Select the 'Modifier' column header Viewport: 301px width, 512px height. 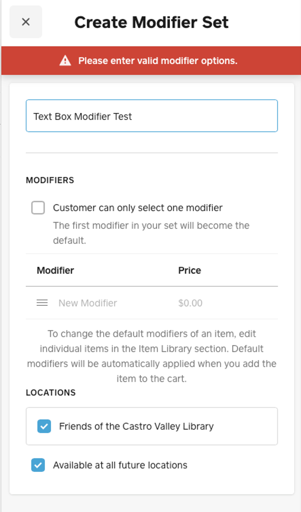pyautogui.click(x=55, y=270)
